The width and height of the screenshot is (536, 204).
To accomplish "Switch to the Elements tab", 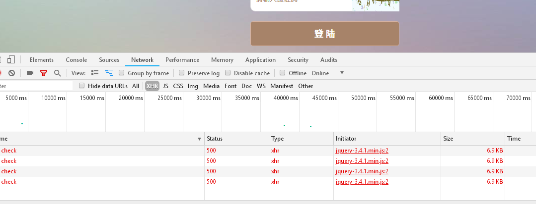I will click(42, 60).
